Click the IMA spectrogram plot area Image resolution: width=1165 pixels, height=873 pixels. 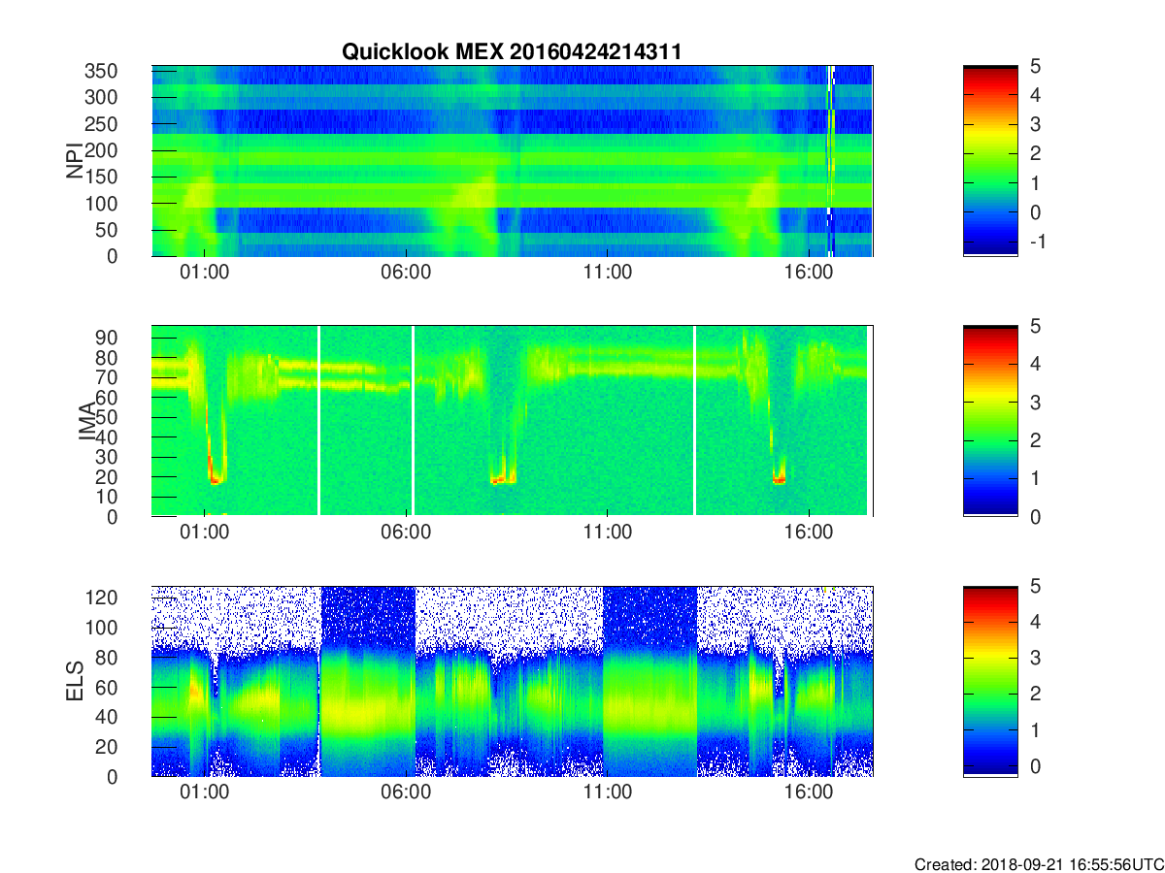click(x=512, y=421)
